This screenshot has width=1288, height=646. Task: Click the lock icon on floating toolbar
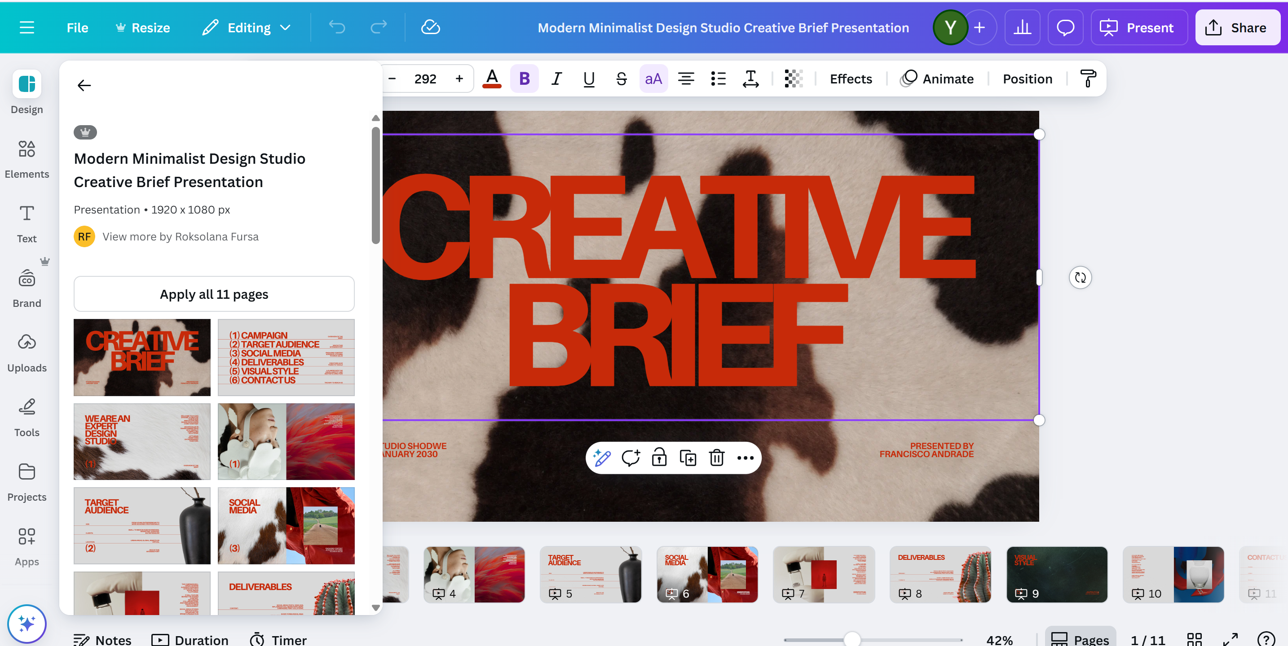[x=659, y=457]
